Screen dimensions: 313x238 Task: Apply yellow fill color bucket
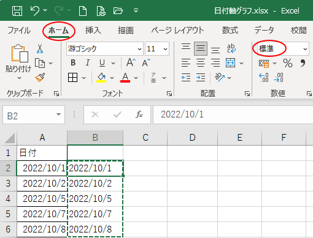(101, 78)
